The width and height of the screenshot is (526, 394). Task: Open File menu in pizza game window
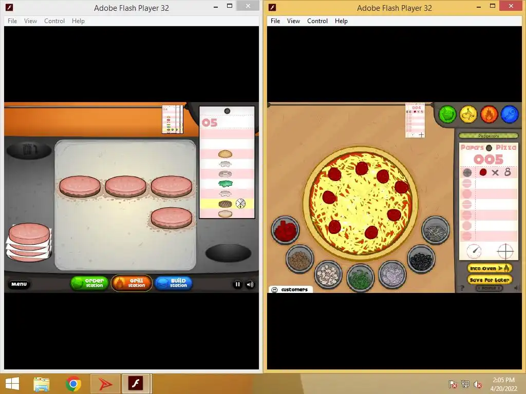[275, 21]
